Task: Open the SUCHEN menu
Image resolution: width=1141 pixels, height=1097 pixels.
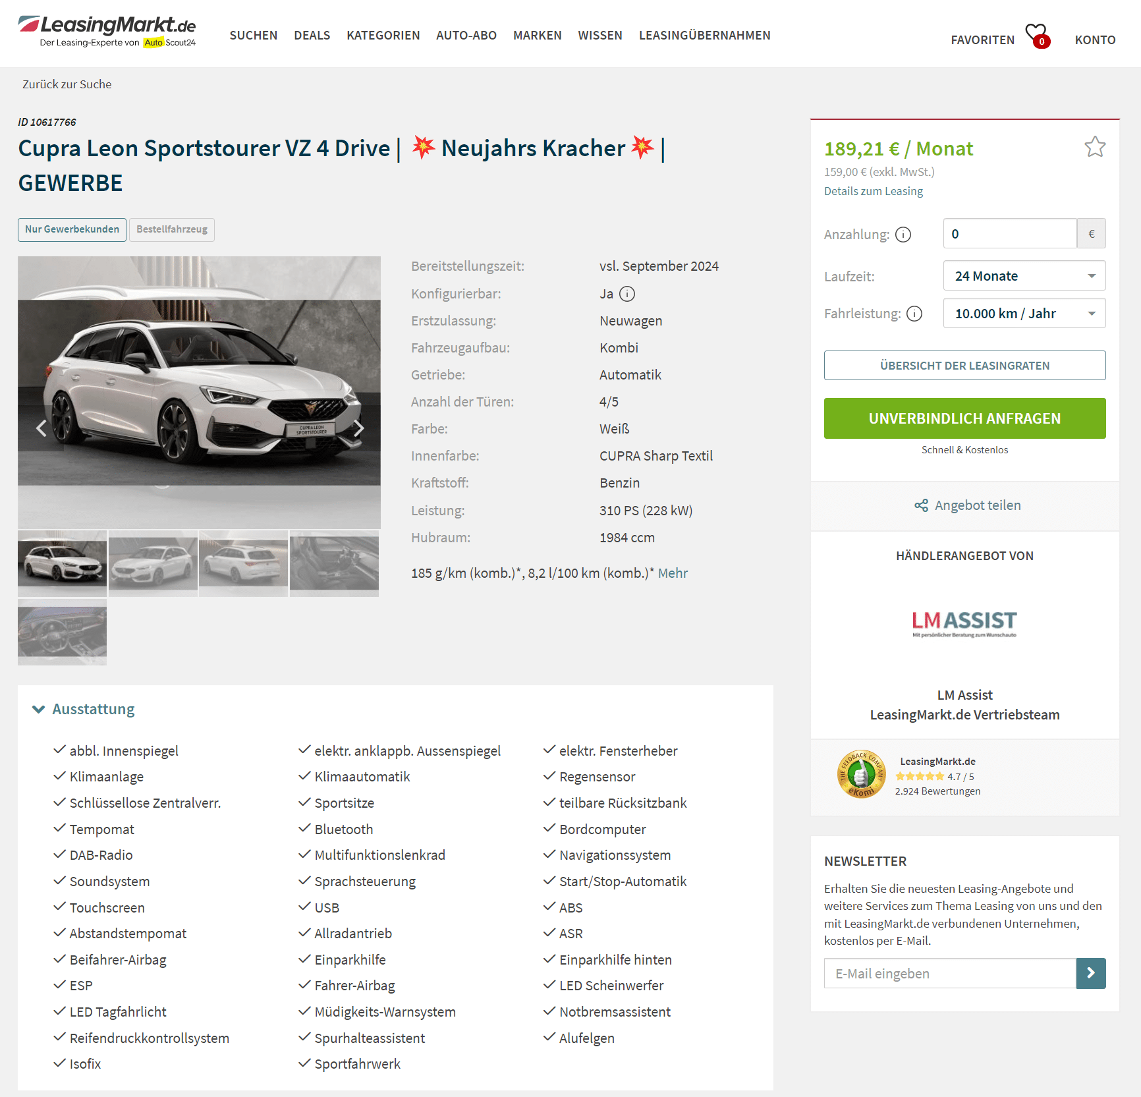Action: pyautogui.click(x=254, y=36)
